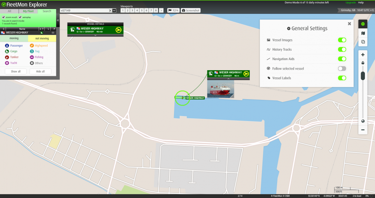Viewport: 375px width, 198px height.
Task: Click the Hide all button
Action: click(x=40, y=71)
